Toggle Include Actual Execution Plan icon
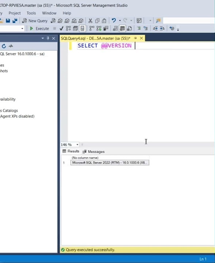The image size is (215, 263). pos(92,28)
